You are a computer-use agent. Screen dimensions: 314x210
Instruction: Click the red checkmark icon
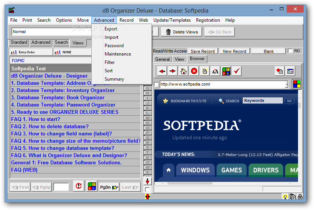[x=237, y=71]
